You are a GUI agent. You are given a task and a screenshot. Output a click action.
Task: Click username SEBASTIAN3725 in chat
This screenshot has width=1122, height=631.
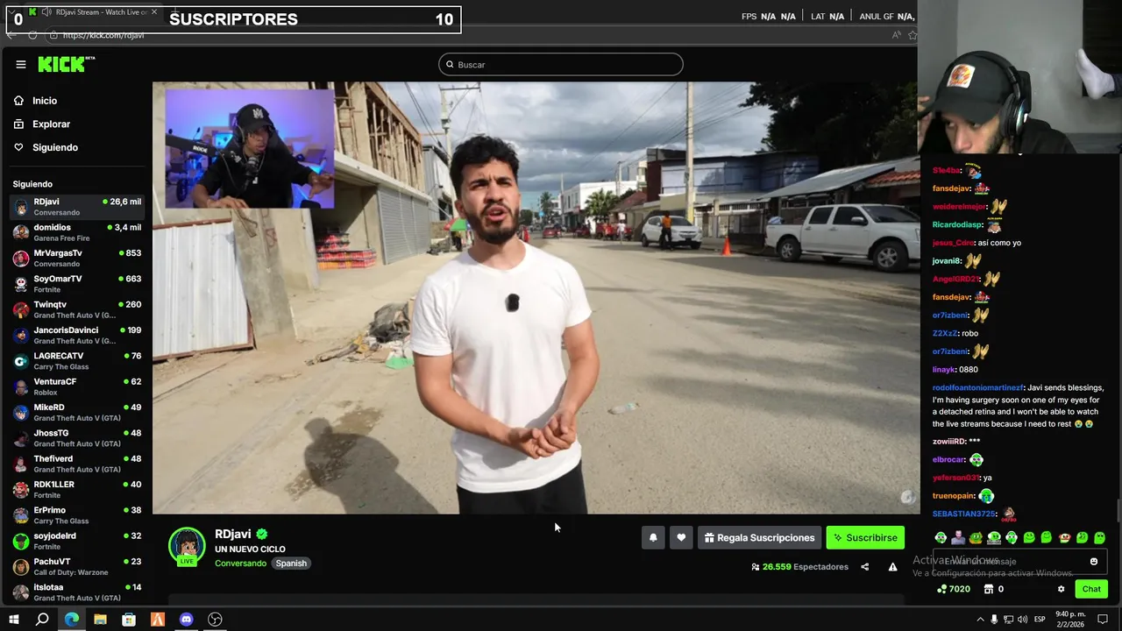pyautogui.click(x=963, y=514)
